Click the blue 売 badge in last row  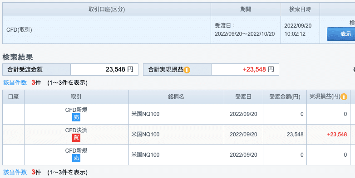(x=76, y=158)
